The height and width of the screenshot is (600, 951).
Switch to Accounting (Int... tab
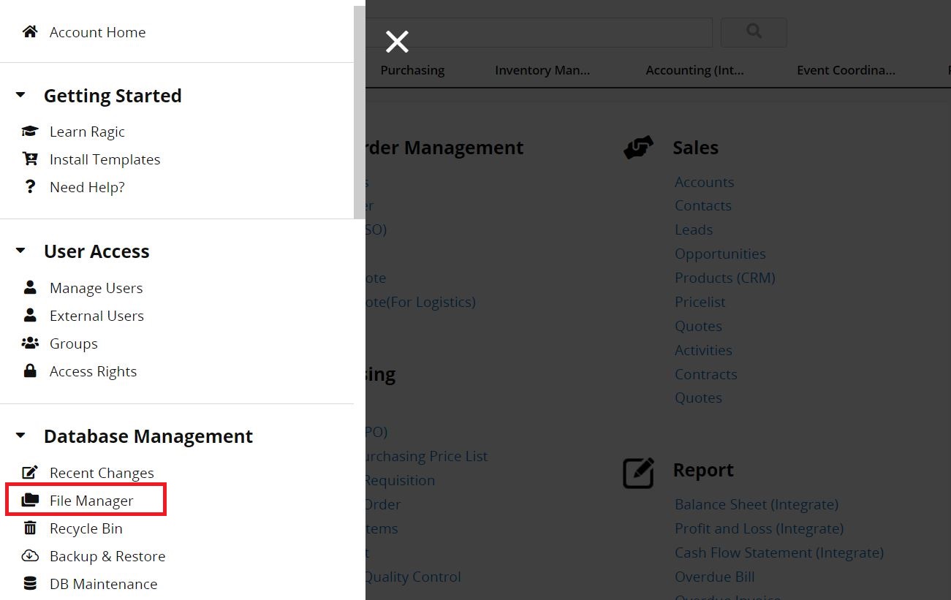[695, 70]
